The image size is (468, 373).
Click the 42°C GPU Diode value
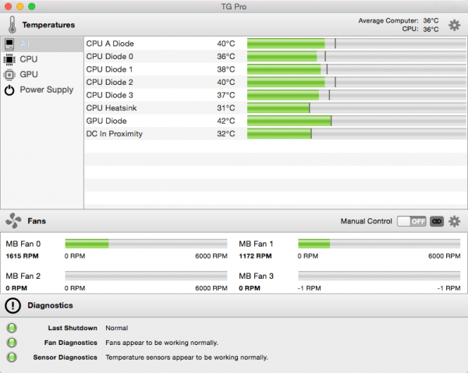[226, 121]
